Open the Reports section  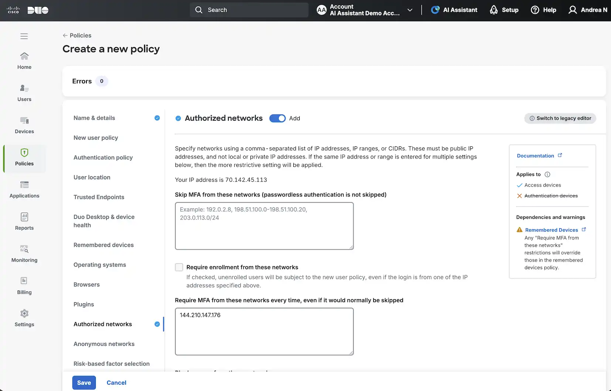(x=24, y=221)
